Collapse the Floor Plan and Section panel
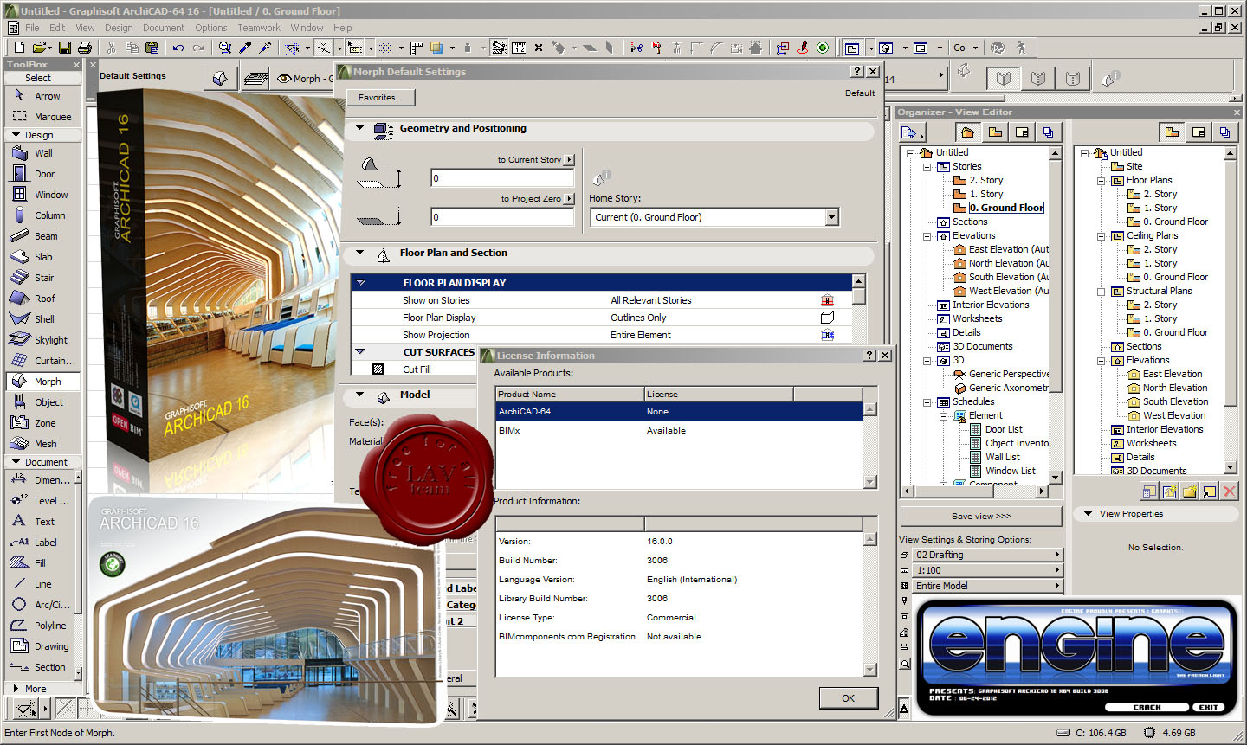The width and height of the screenshot is (1247, 745). pos(359,253)
